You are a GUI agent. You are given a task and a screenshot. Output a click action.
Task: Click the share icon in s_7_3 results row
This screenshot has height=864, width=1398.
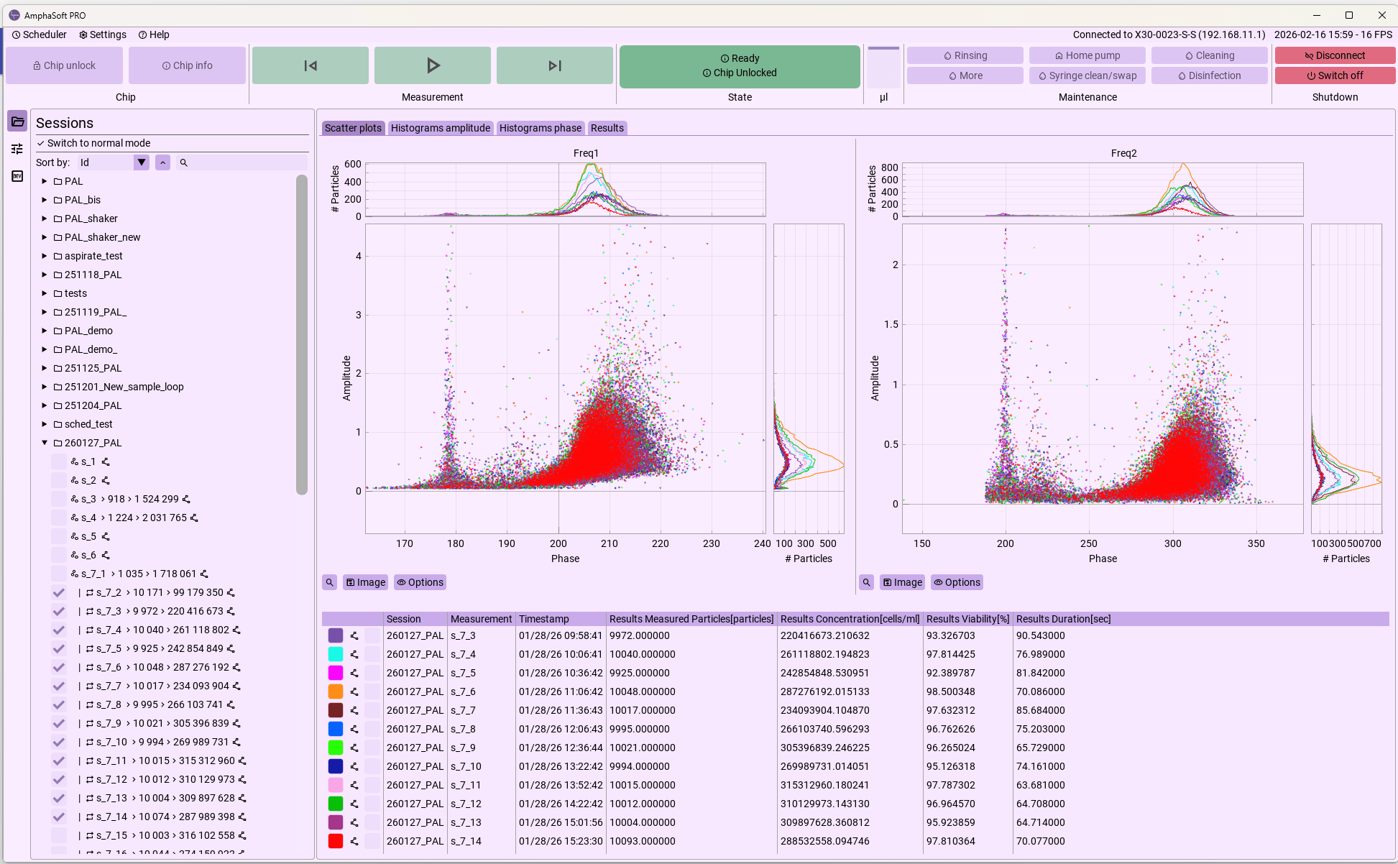[x=354, y=636]
